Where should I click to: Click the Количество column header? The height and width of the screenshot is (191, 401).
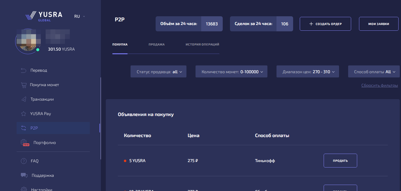click(137, 135)
